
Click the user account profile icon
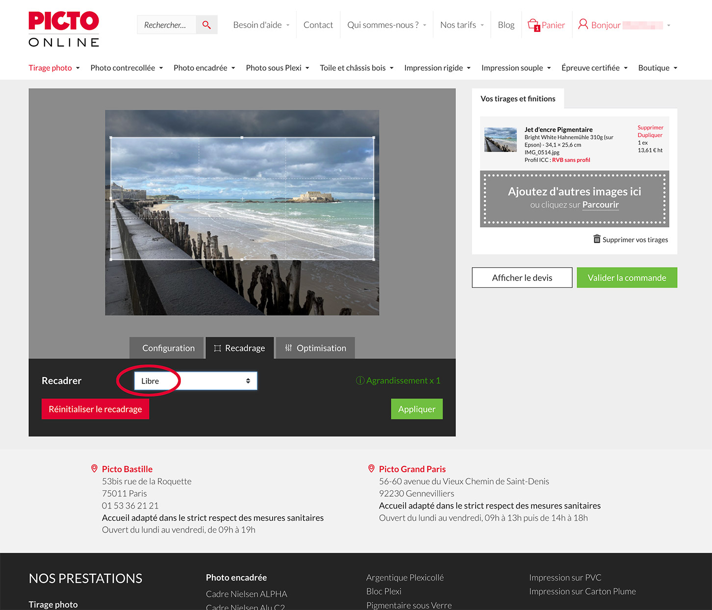tap(583, 25)
